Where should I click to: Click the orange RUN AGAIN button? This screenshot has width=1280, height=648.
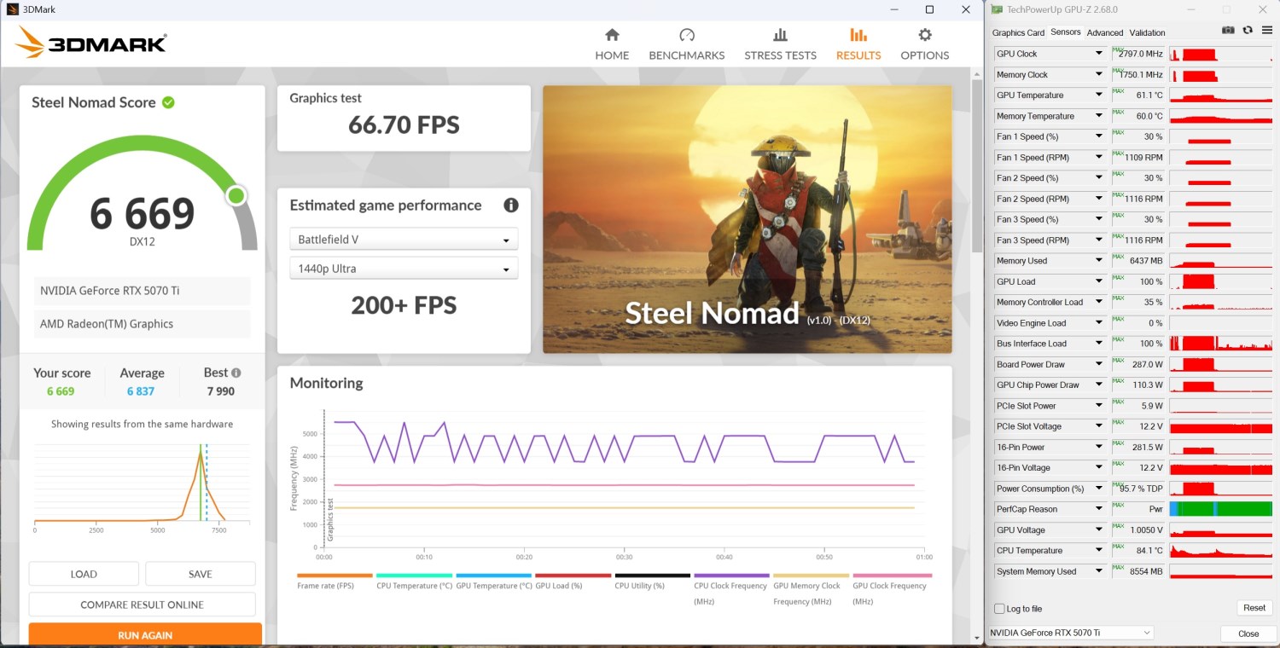[145, 635]
